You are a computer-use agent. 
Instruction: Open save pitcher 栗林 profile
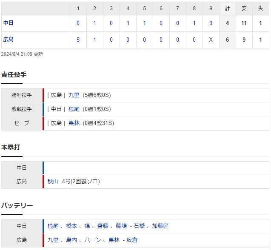(74, 123)
